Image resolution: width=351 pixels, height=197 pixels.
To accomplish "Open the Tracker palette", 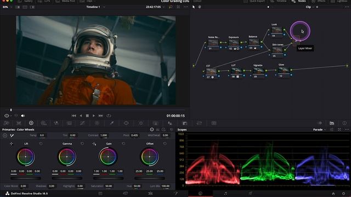I will (141, 123).
